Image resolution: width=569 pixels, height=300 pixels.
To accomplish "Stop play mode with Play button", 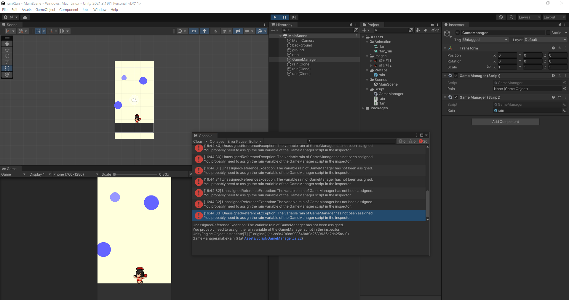I will [275, 17].
